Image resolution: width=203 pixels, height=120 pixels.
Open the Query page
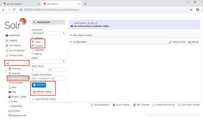click(x=14, y=101)
